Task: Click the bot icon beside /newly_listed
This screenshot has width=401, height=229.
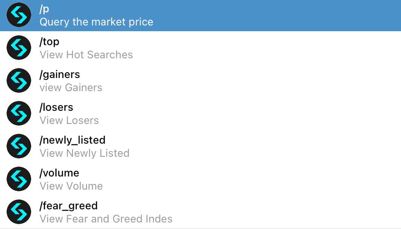Action: pyautogui.click(x=19, y=146)
